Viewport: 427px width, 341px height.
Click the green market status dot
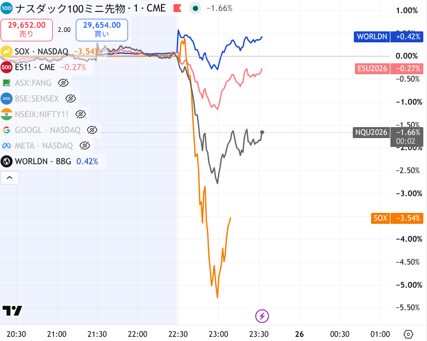pyautogui.click(x=195, y=8)
